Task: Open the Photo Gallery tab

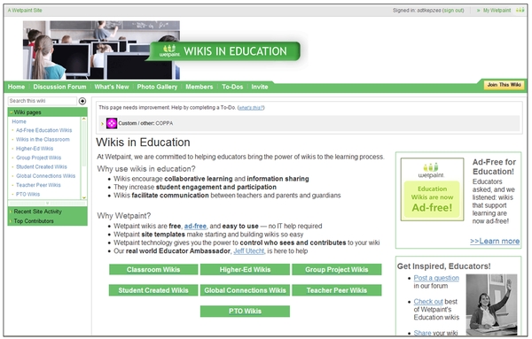Action: tap(157, 87)
